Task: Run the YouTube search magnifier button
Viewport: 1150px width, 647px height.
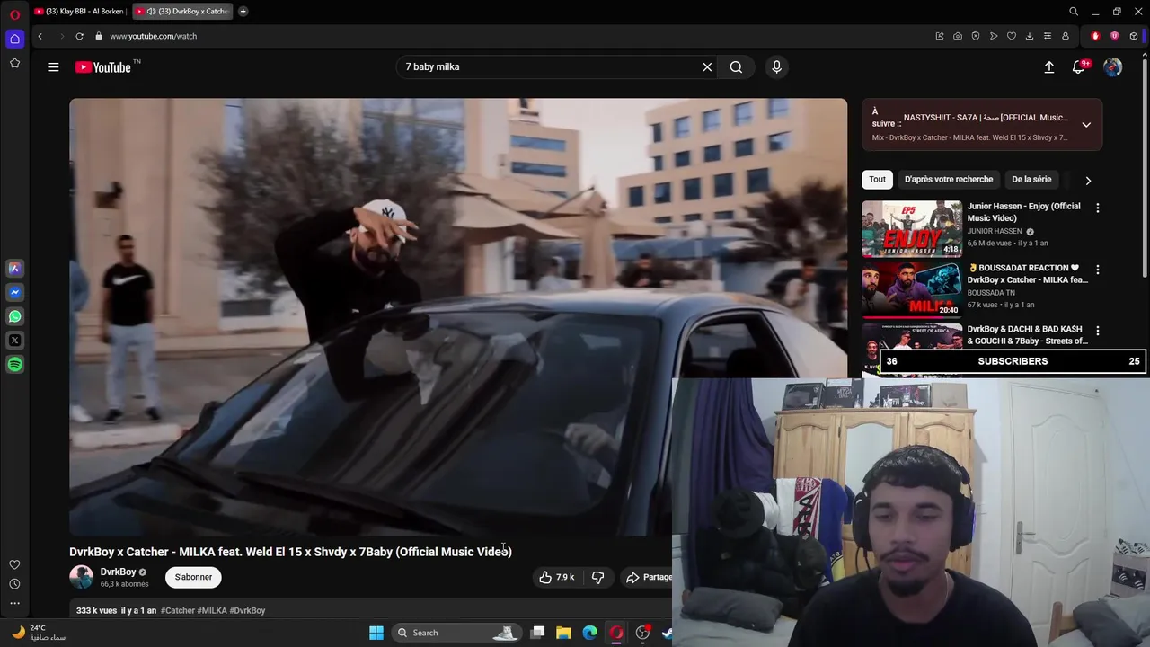Action: [736, 66]
